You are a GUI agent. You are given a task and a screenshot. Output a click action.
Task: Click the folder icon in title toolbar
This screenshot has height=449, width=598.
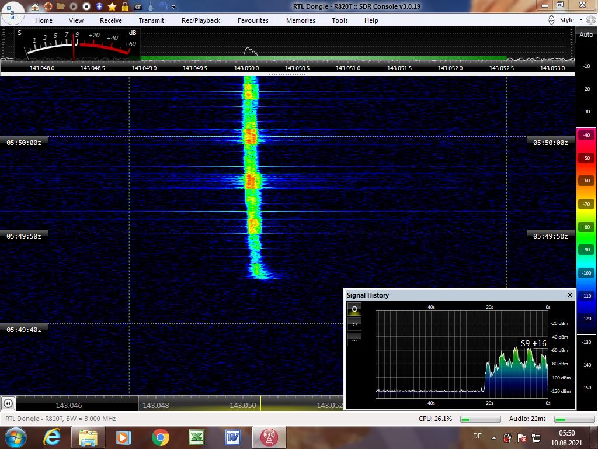60,6
